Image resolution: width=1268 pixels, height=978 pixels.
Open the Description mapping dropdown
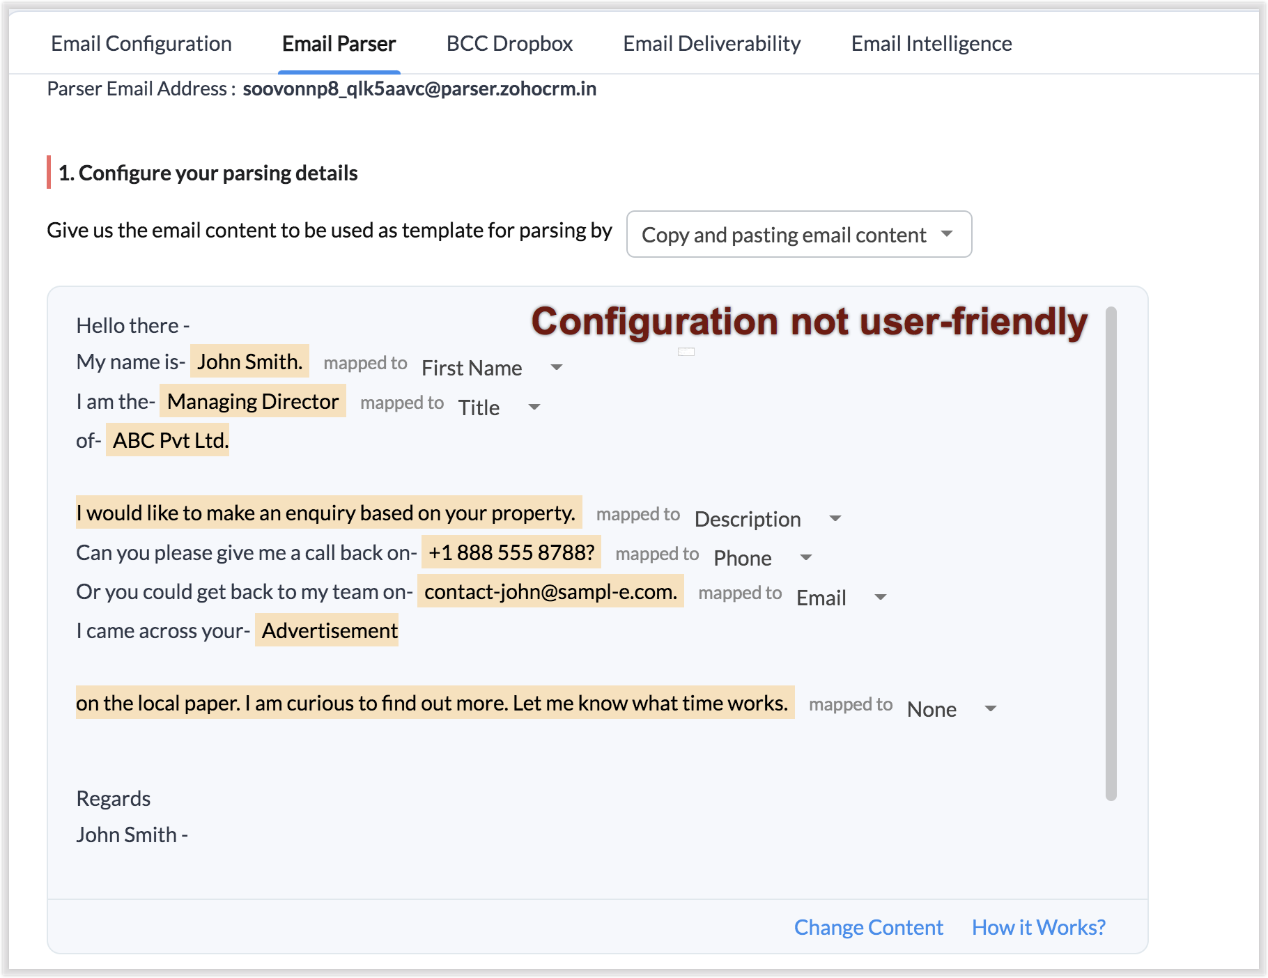(768, 519)
